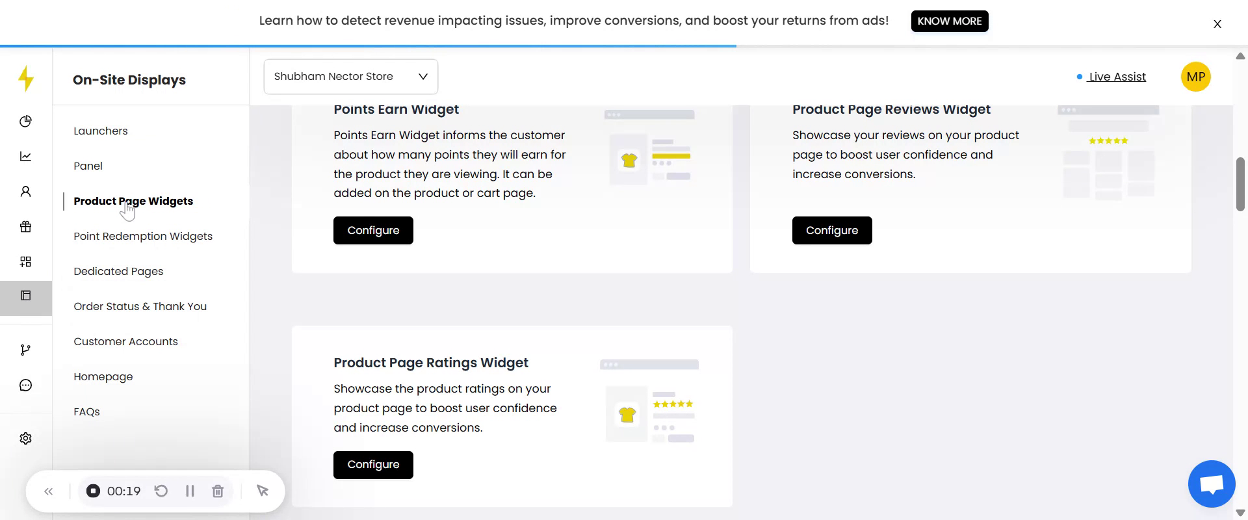Dismiss the top announcement banner

[1217, 24]
